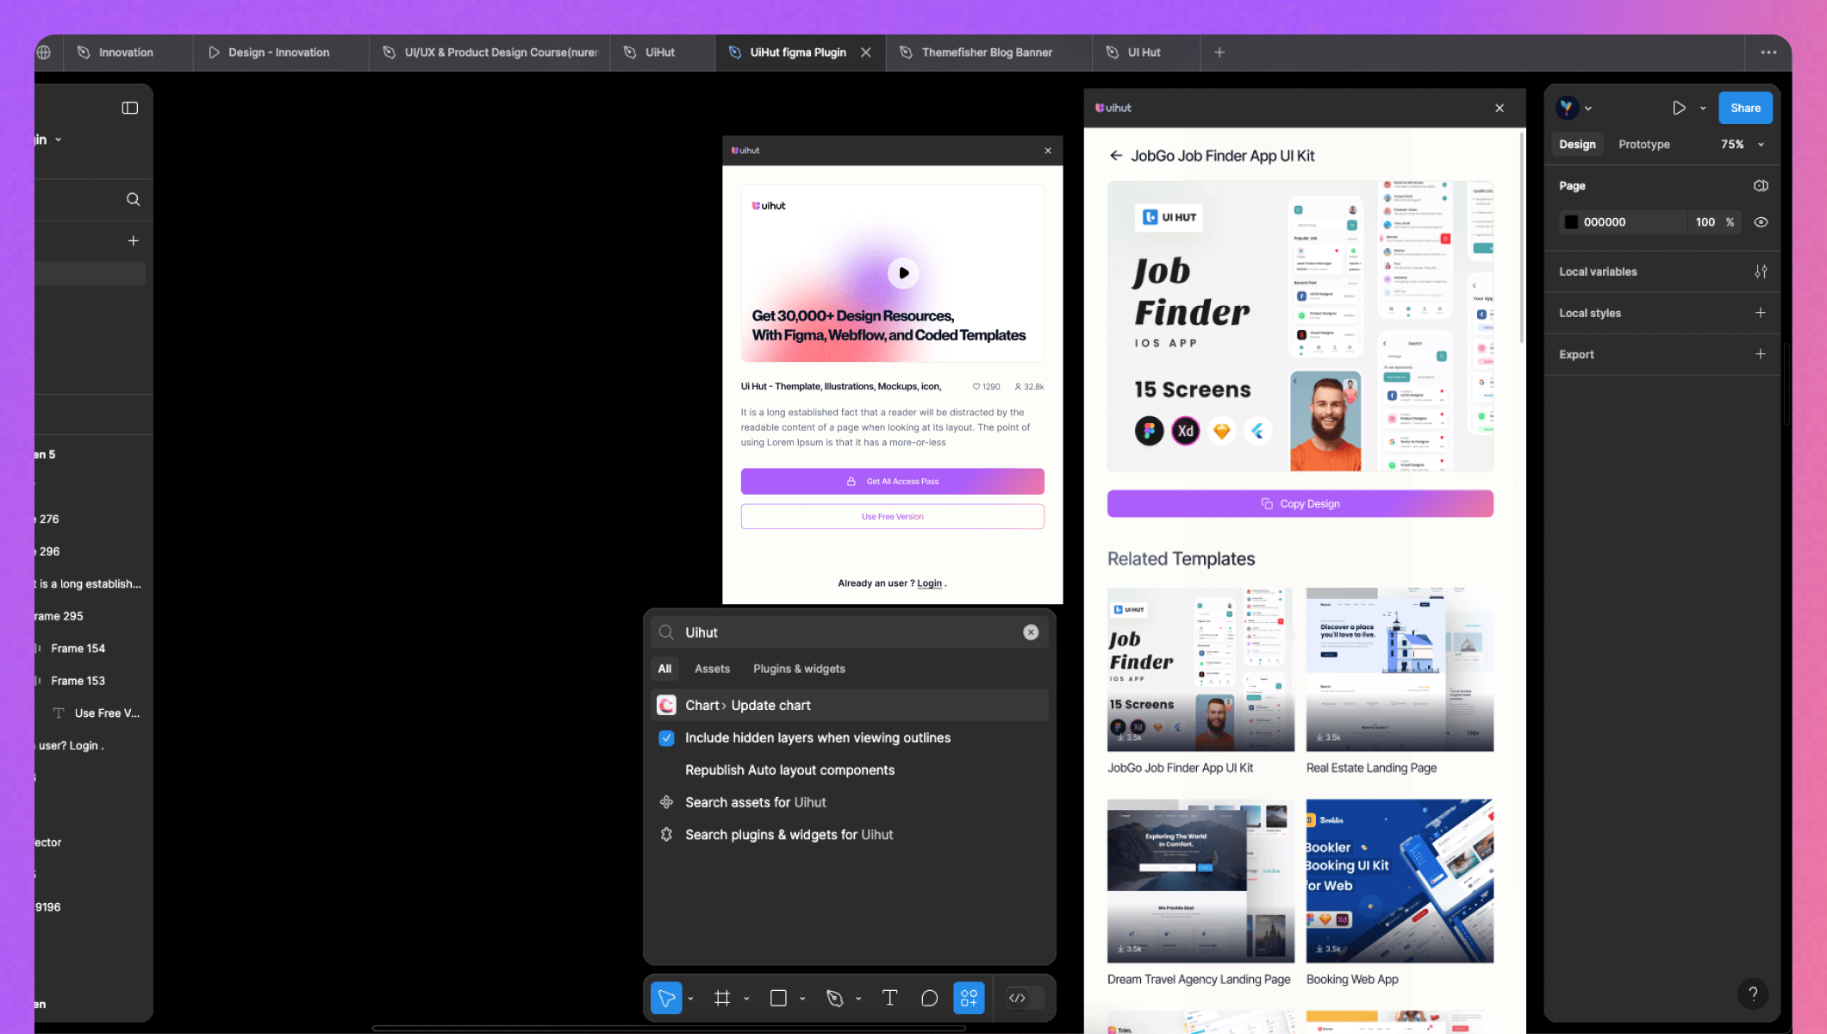This screenshot has width=1827, height=1034.
Task: Select the Move tool in the toolbar
Action: [665, 998]
